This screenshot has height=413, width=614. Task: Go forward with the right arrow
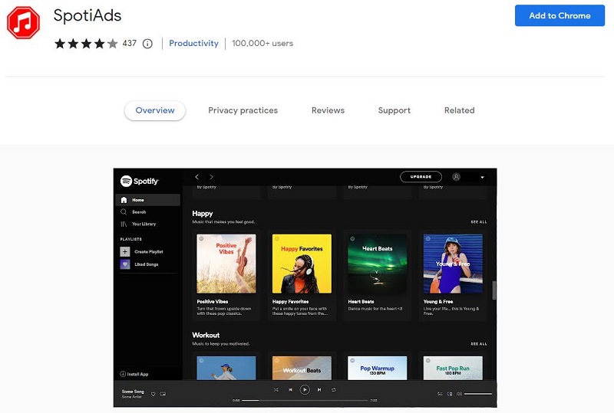pos(211,177)
